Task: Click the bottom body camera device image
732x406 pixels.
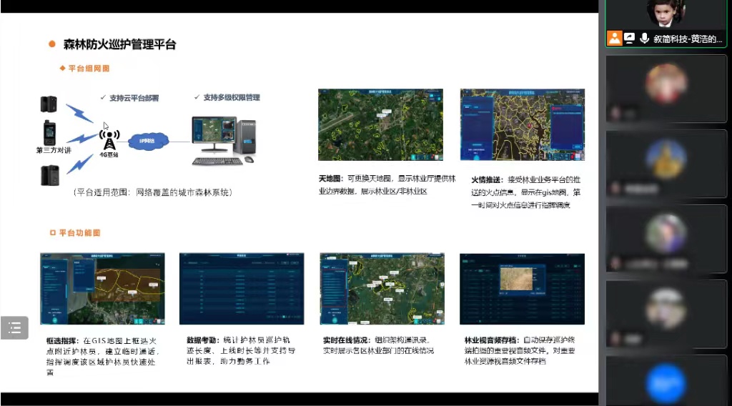Action: 49,175
